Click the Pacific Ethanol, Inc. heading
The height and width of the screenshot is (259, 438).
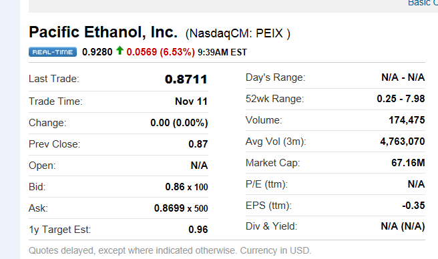pos(103,32)
